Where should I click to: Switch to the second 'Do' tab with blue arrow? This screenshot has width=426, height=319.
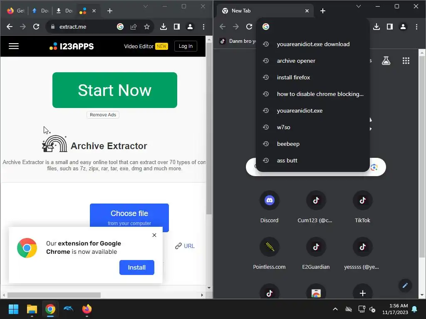pyautogui.click(x=40, y=11)
